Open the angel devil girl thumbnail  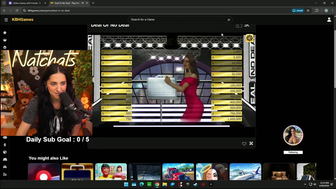(212, 172)
